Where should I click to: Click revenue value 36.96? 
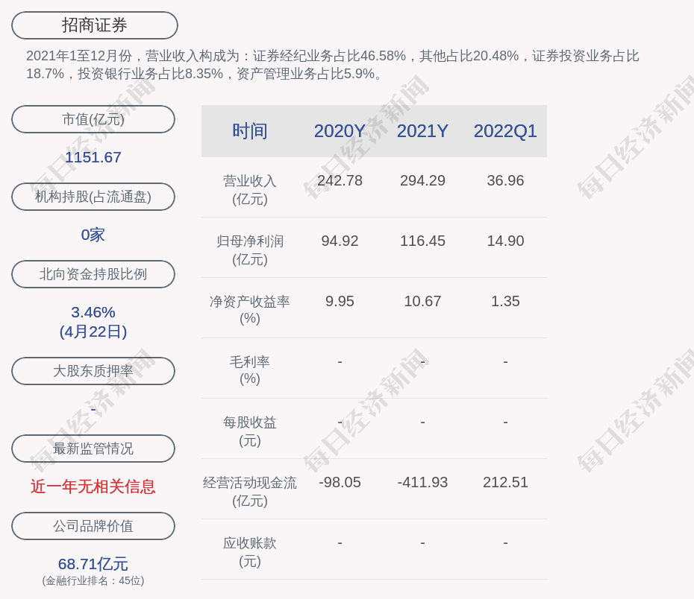505,181
